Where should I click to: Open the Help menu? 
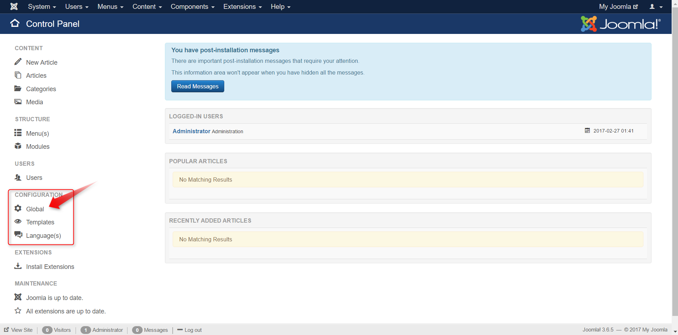pos(280,7)
